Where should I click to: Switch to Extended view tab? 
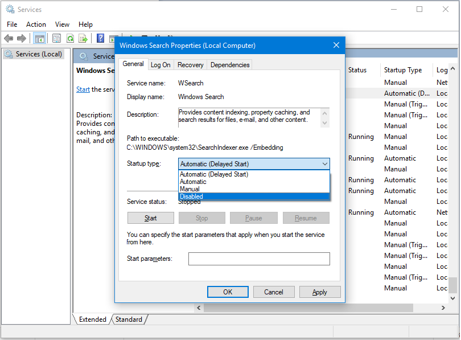point(92,319)
